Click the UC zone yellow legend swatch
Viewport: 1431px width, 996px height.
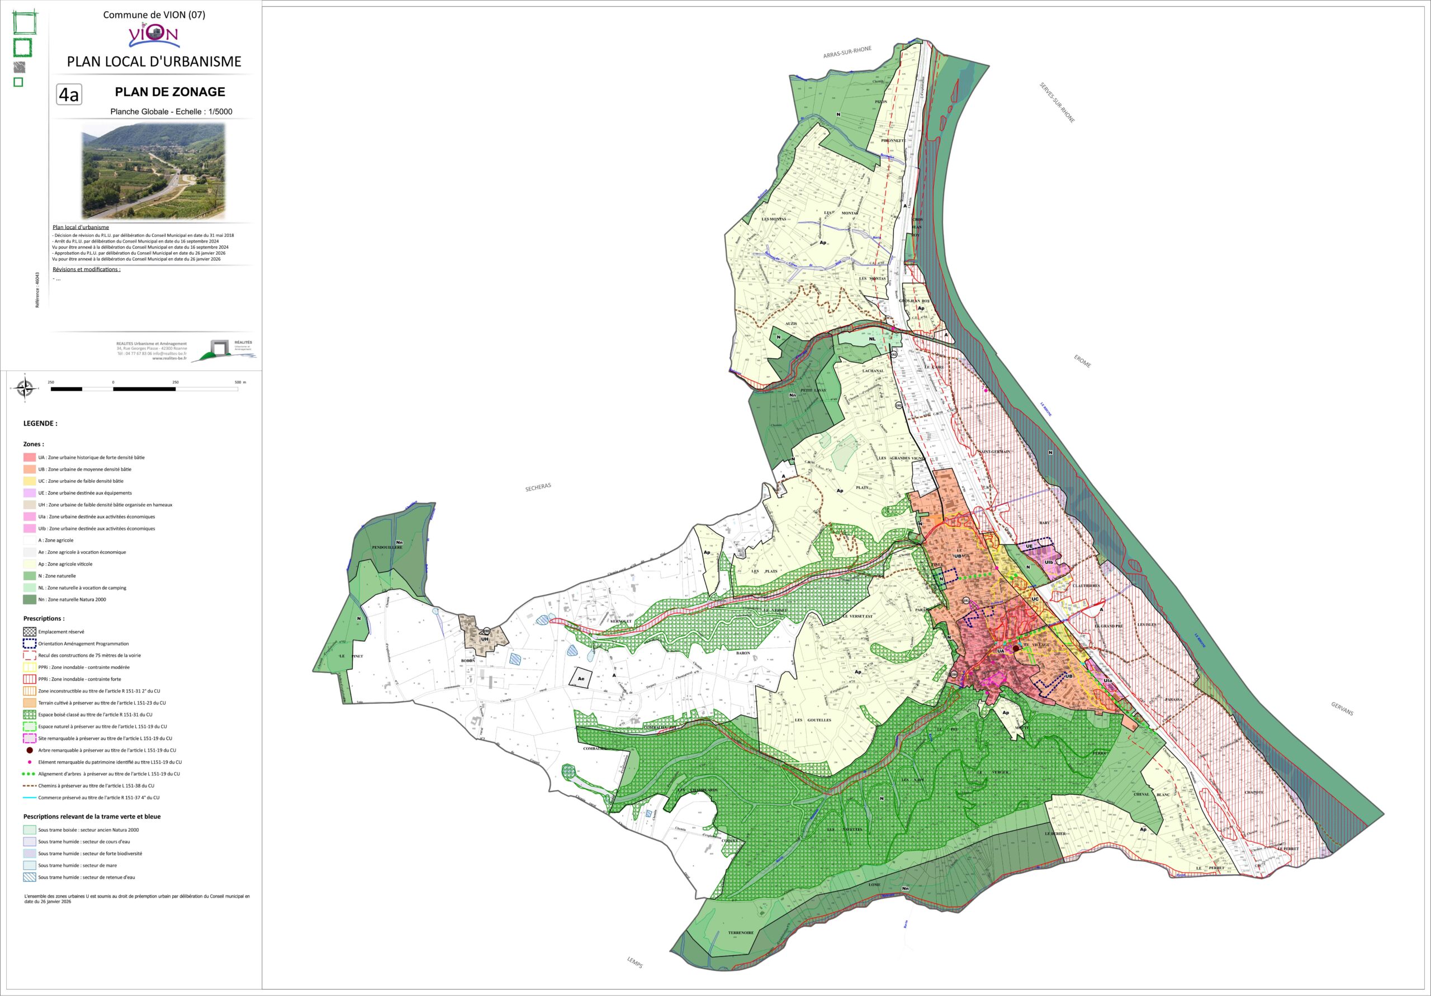tap(29, 481)
